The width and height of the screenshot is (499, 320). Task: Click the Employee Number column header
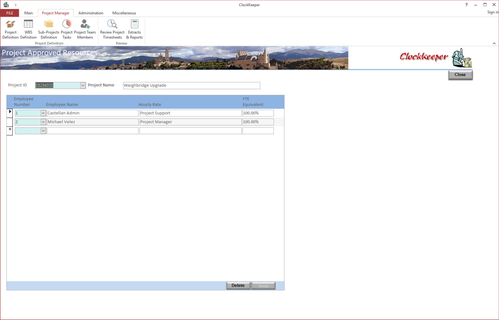(23, 101)
